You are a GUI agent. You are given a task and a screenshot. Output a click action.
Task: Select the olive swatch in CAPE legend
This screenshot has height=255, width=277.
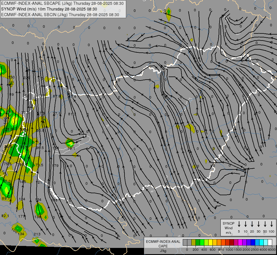(x=194, y=242)
